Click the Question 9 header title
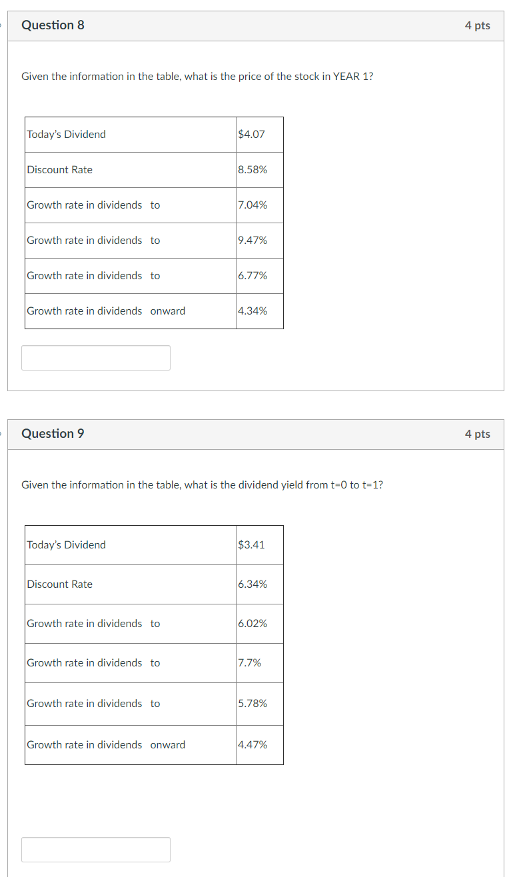This screenshot has height=877, width=519. [53, 433]
